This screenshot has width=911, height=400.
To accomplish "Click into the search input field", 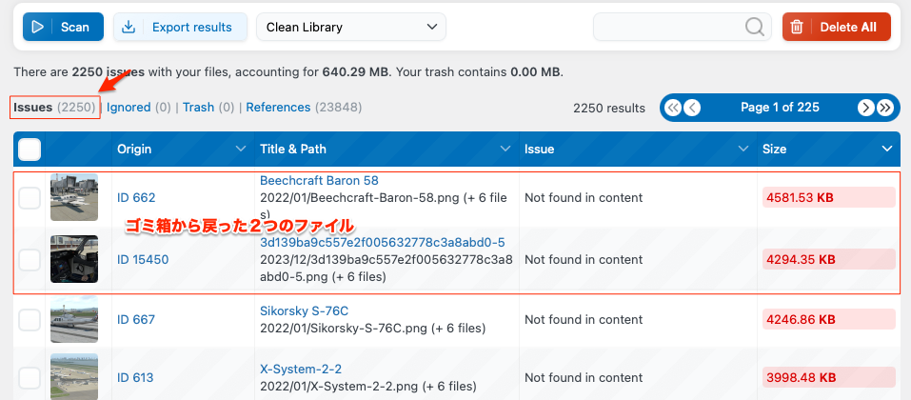I will click(x=666, y=27).
